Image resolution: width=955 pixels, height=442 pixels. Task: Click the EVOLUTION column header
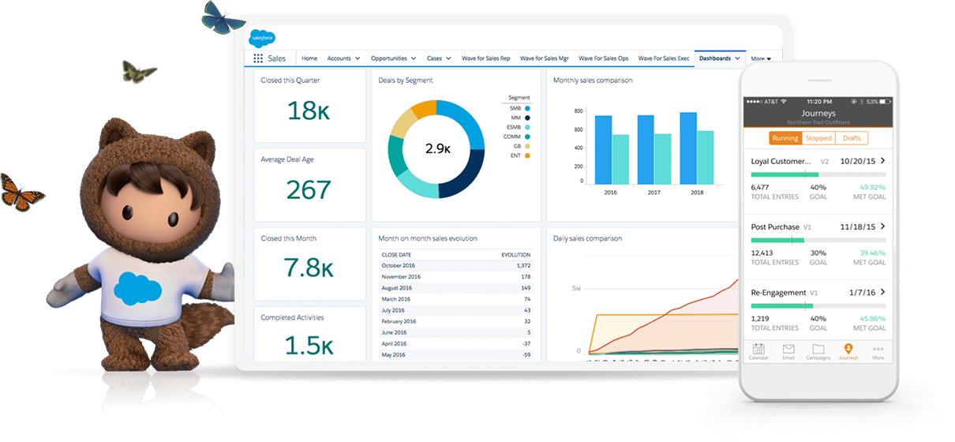click(x=516, y=255)
